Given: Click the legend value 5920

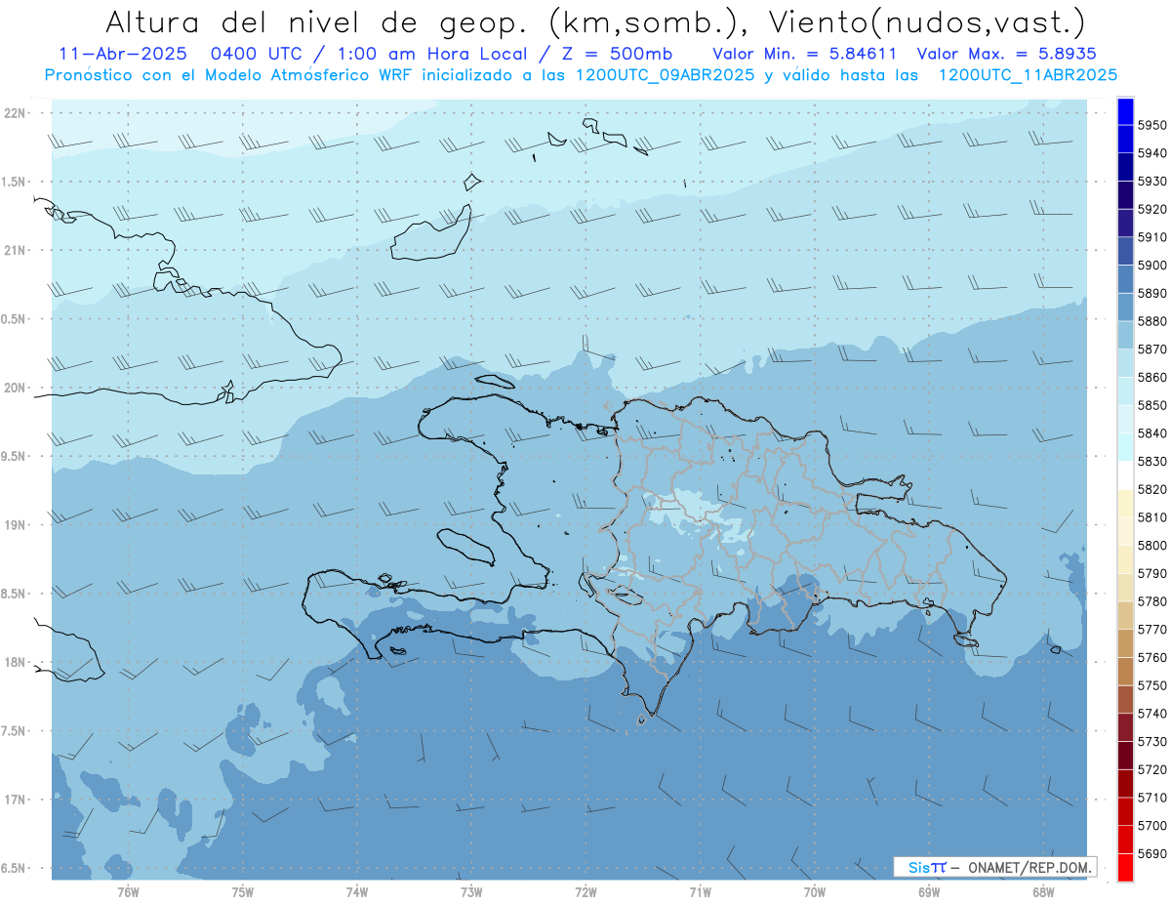Looking at the screenshot, I should (1151, 209).
